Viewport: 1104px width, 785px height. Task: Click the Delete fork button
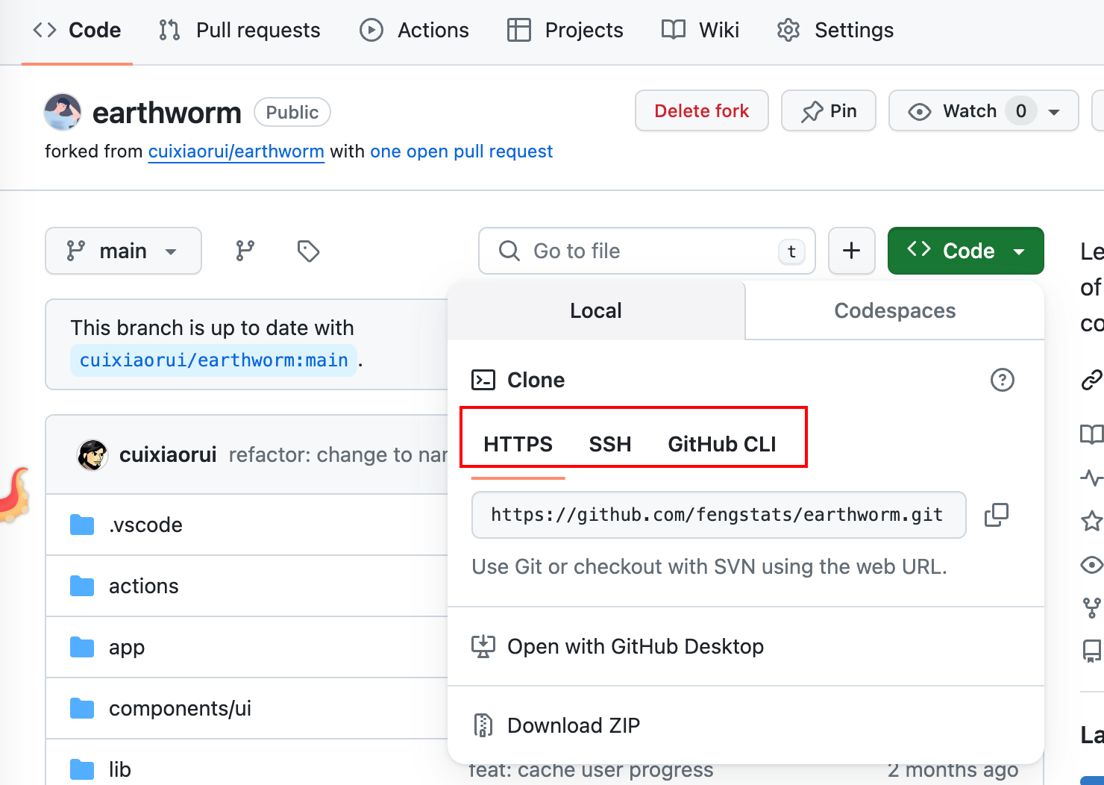coord(701,111)
